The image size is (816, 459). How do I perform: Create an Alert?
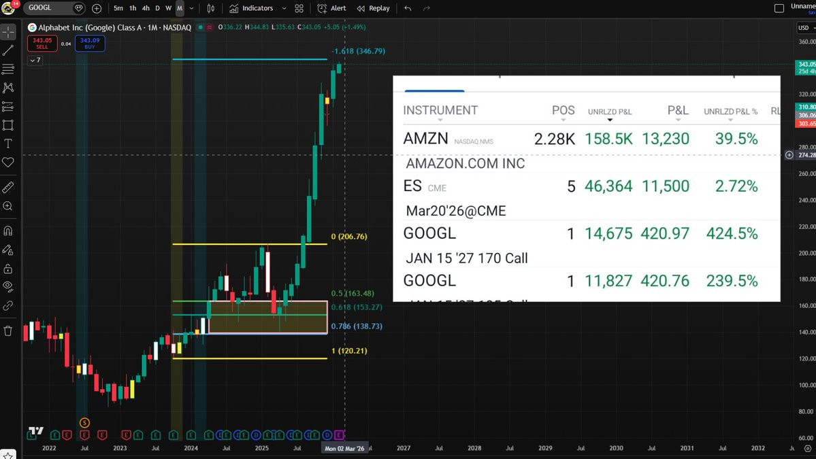coord(331,8)
